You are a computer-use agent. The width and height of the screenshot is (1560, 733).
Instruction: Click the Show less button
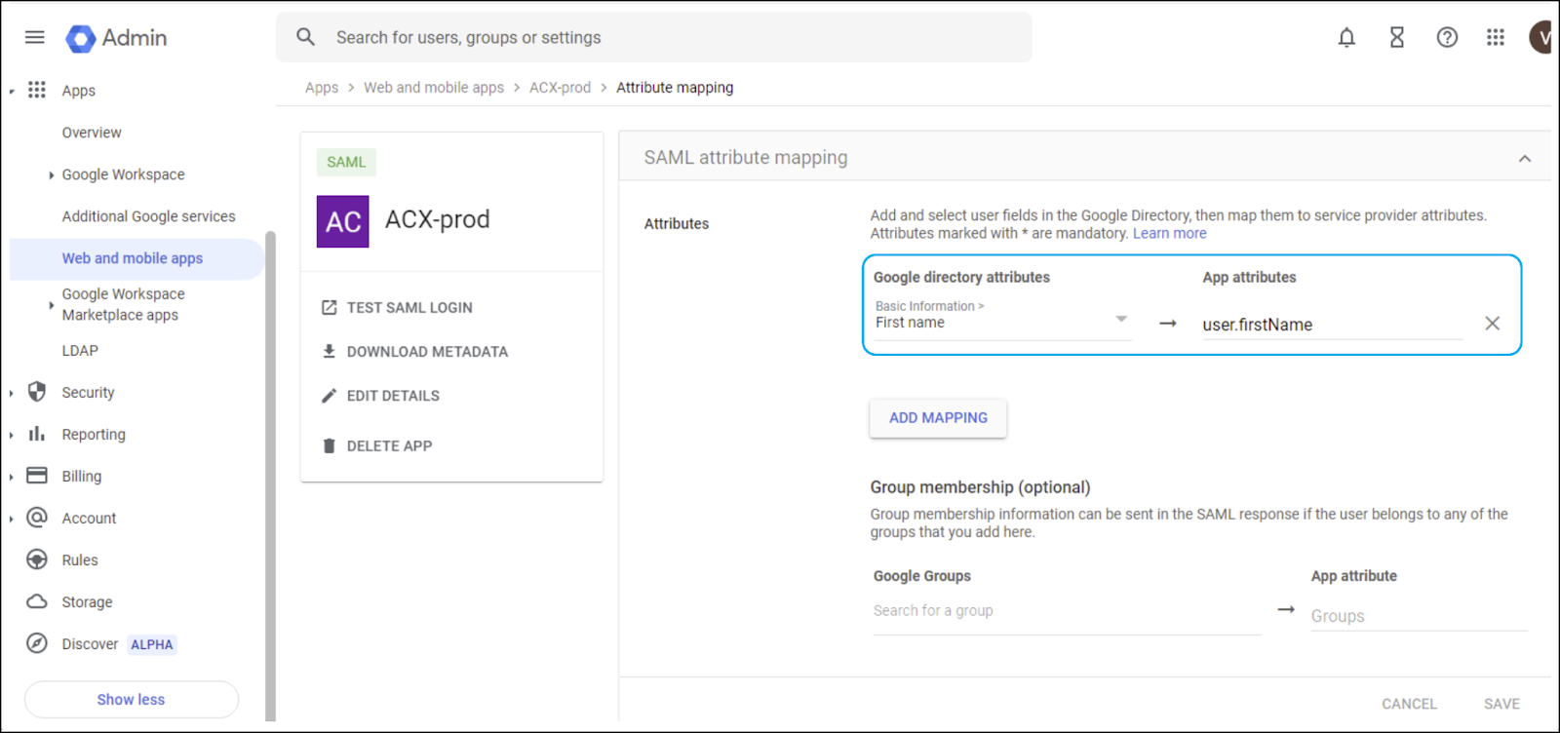tap(132, 699)
